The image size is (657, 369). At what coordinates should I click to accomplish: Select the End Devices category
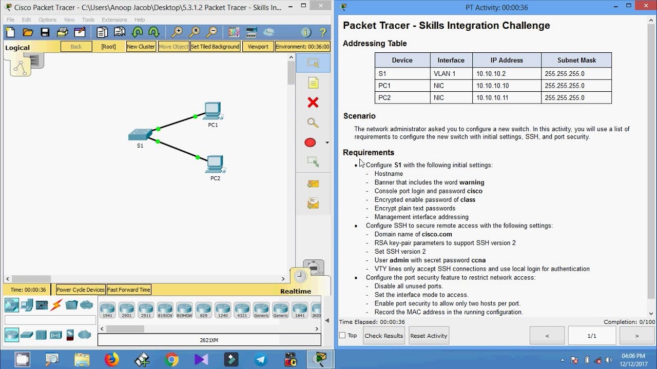tap(27, 305)
